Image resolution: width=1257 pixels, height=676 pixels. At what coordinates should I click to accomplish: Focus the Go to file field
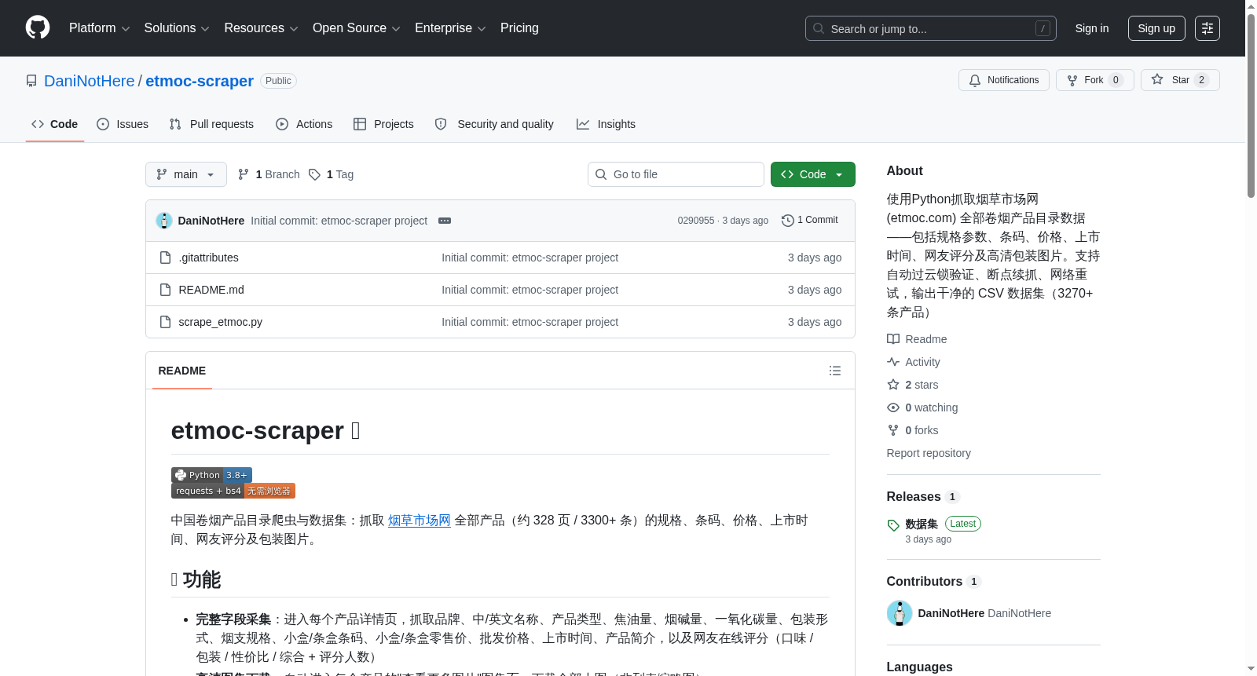coord(676,174)
